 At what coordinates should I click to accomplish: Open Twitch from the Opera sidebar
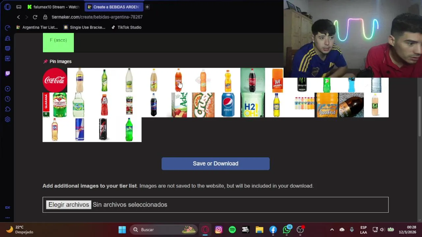coord(8,73)
